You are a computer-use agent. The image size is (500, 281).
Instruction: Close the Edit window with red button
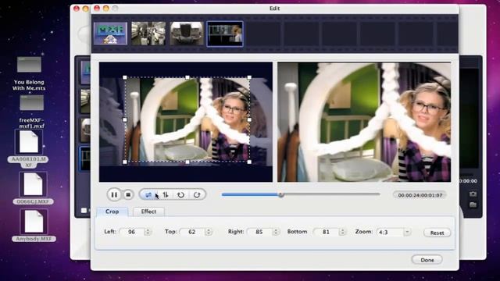point(97,9)
